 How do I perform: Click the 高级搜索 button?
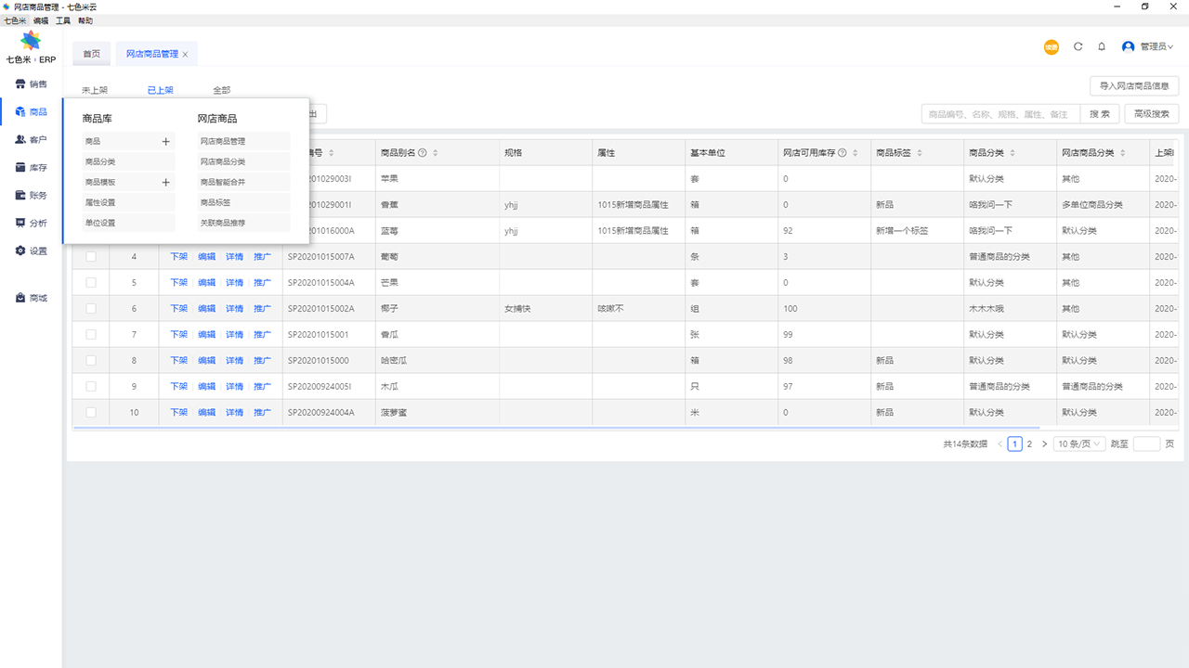point(1151,114)
